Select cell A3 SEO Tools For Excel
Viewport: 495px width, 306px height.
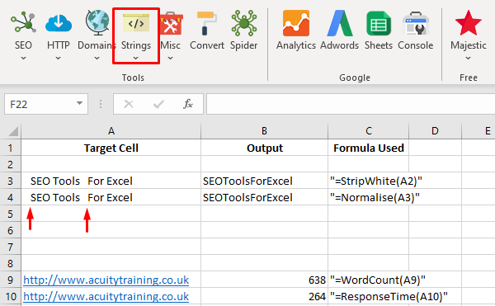[111, 181]
